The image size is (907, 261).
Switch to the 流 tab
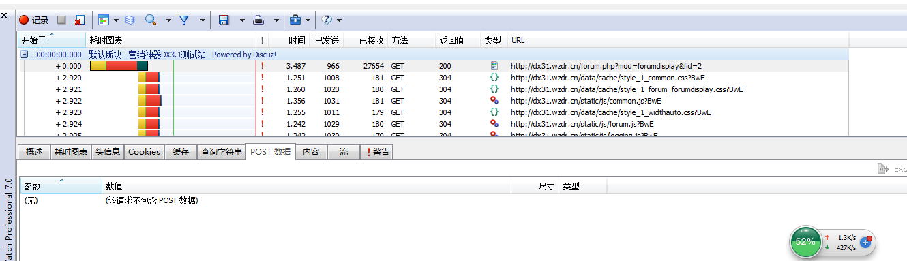pyautogui.click(x=343, y=152)
